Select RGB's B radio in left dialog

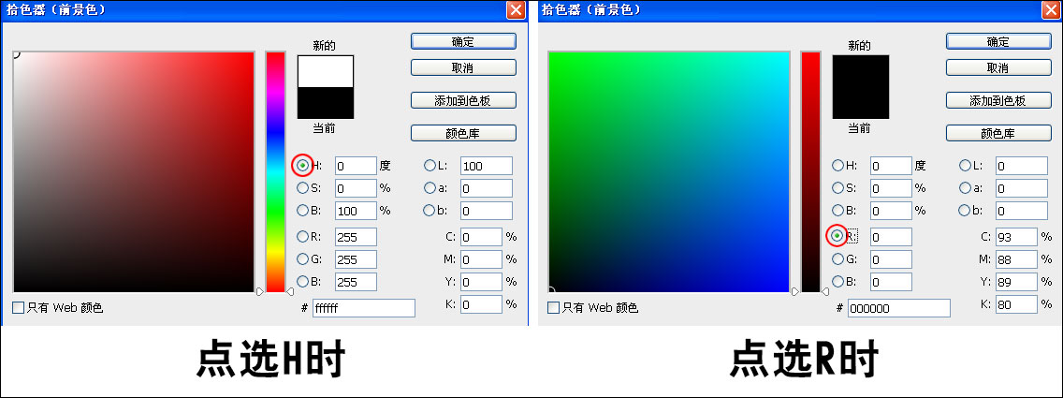point(302,281)
